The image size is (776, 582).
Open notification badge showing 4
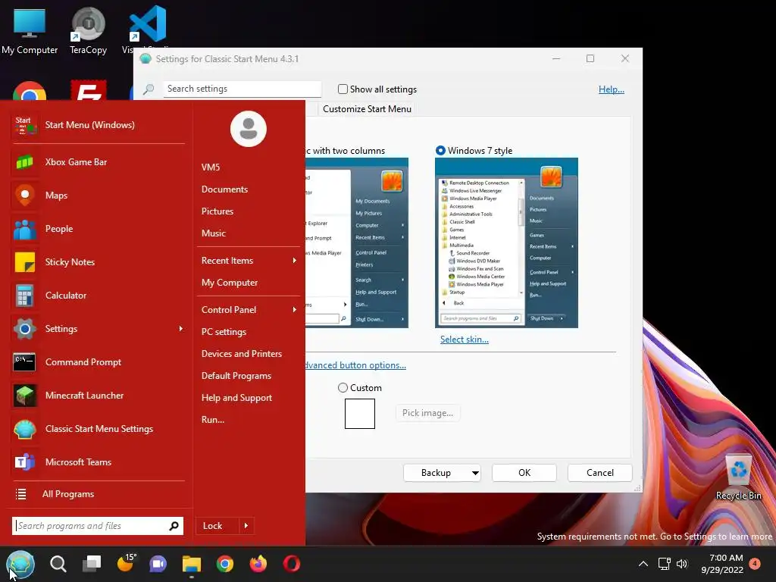755,563
